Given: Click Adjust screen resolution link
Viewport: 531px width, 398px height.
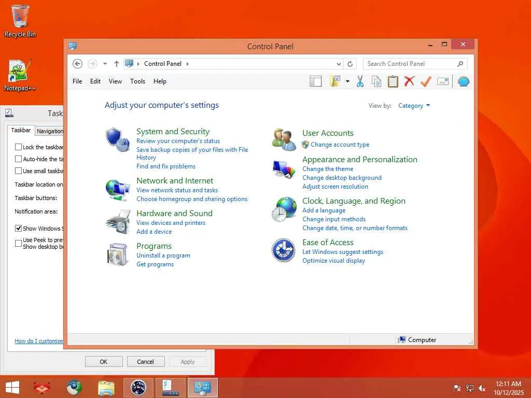Looking at the screenshot, I should (335, 187).
